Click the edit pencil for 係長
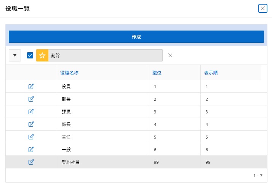The image size is (272, 194). click(31, 124)
